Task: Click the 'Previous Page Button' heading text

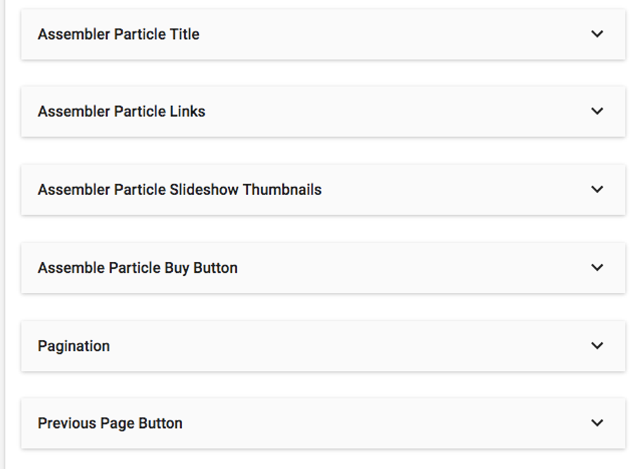Action: (110, 424)
